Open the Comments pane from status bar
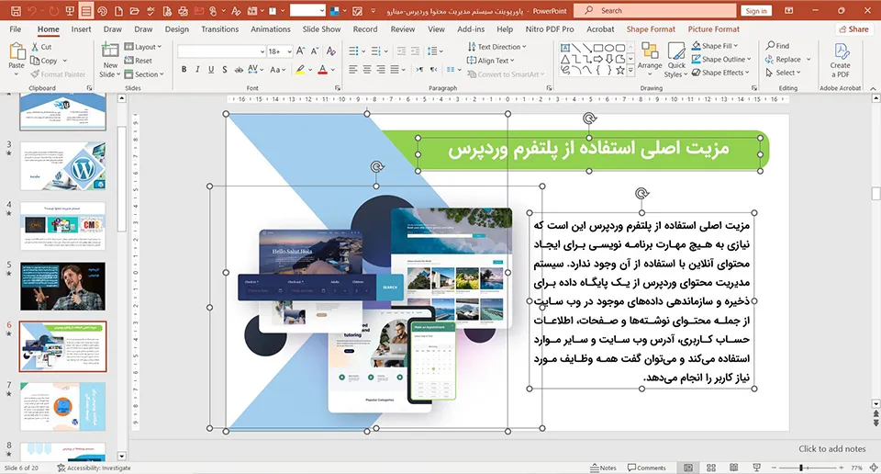Viewport: 881px width, 474px height. tap(647, 468)
